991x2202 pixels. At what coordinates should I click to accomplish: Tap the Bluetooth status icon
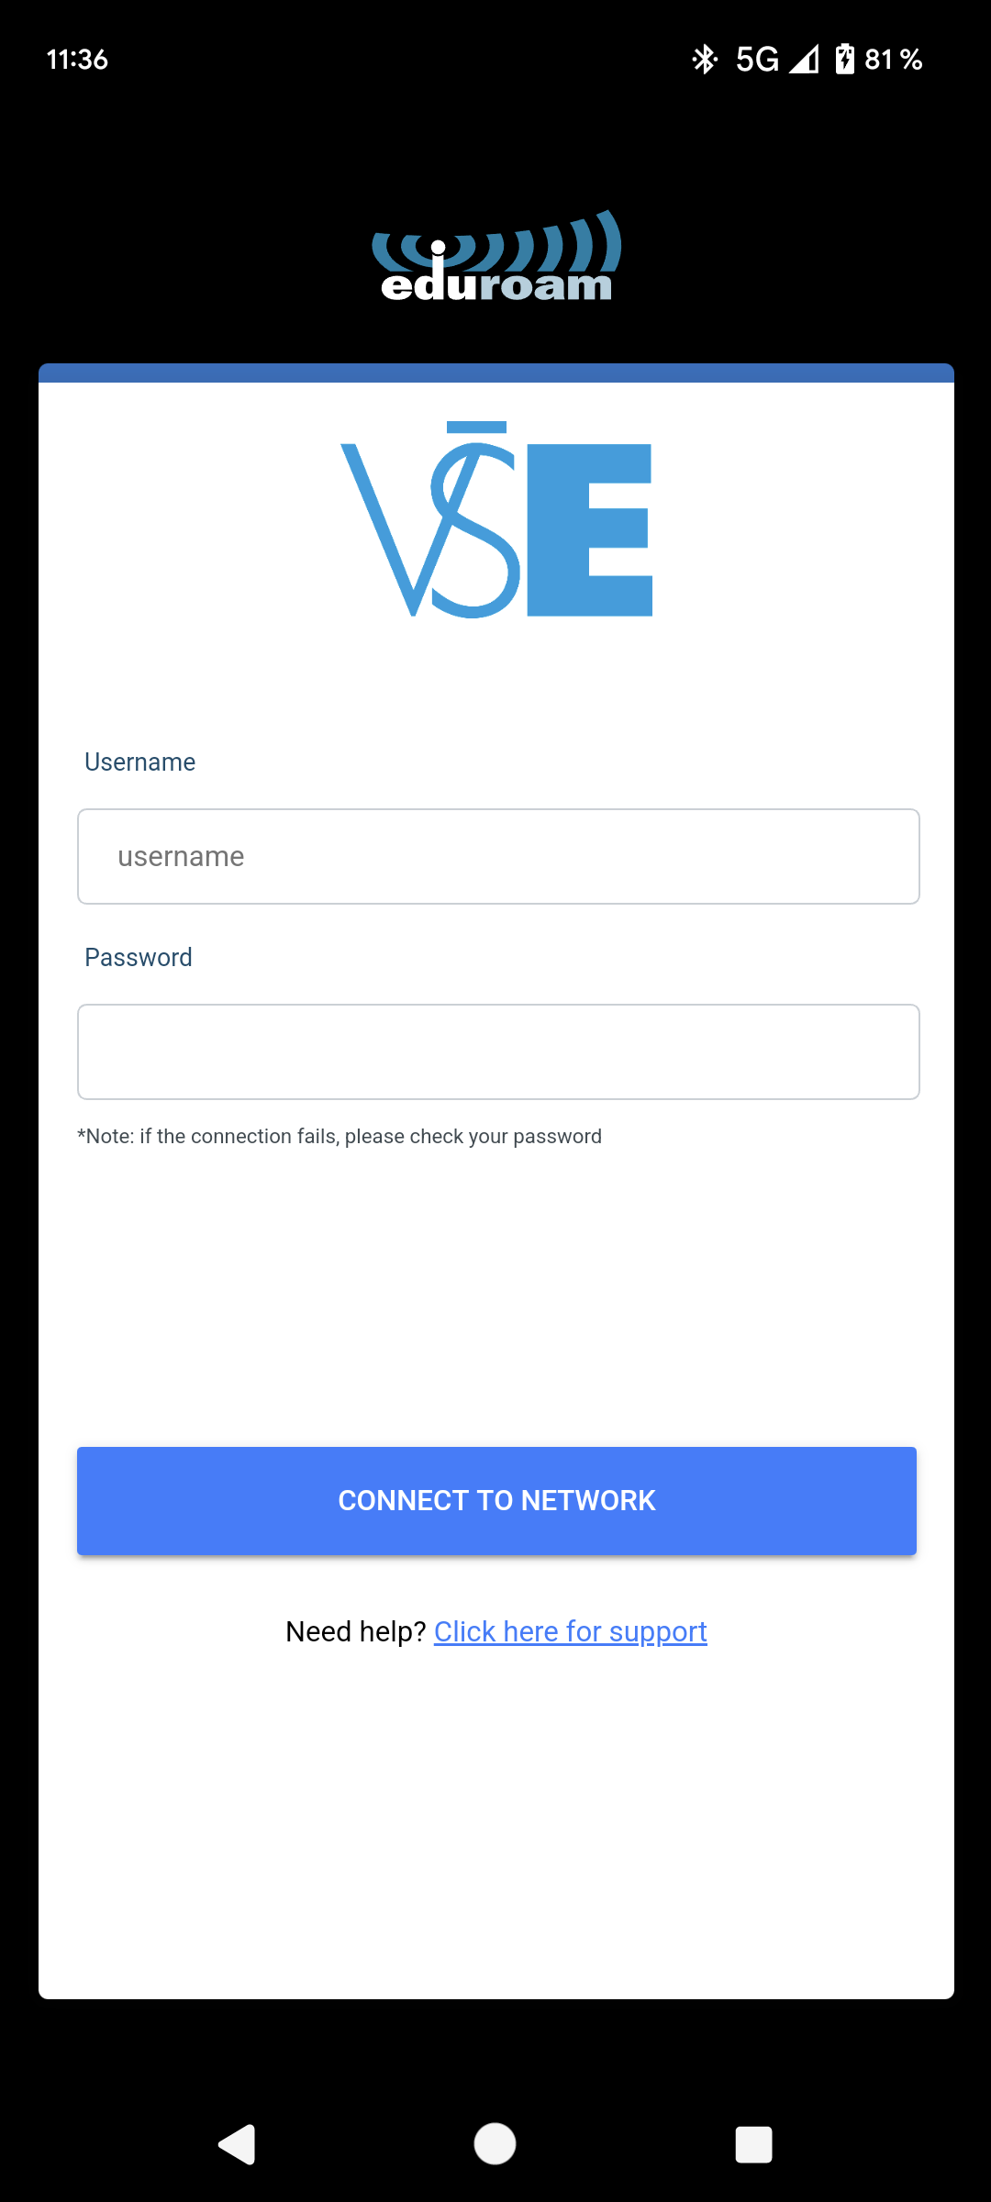(x=704, y=60)
